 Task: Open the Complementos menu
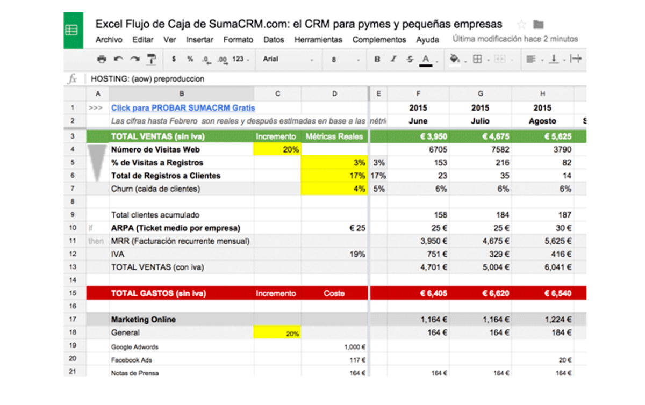379,40
